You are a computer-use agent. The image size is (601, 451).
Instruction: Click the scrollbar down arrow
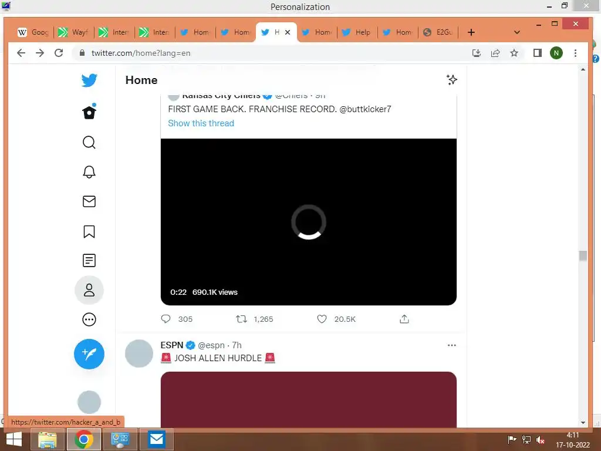tap(583, 423)
